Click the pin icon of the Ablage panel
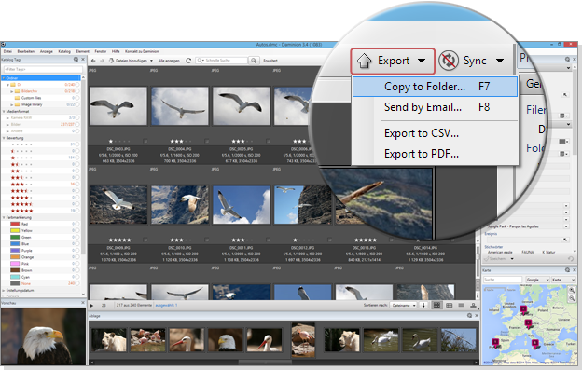 (x=469, y=316)
